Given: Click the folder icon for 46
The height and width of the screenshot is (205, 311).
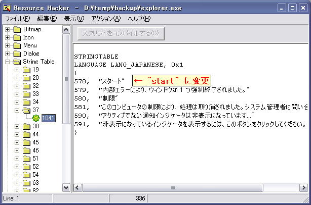Looking at the screenshot, I should pyautogui.click(x=26, y=151).
